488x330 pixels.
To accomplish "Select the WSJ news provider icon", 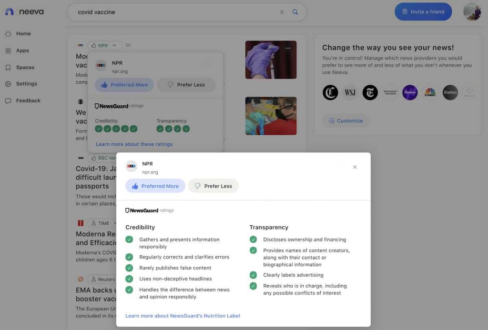I will tap(350, 92).
